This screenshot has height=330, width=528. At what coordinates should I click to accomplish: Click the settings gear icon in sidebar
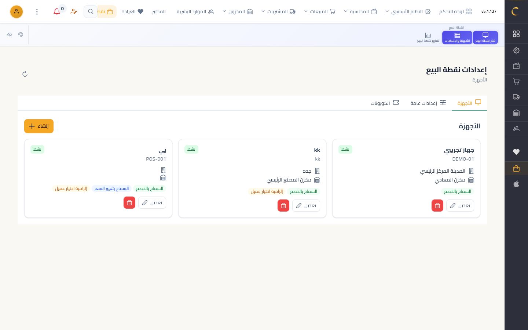point(516,50)
